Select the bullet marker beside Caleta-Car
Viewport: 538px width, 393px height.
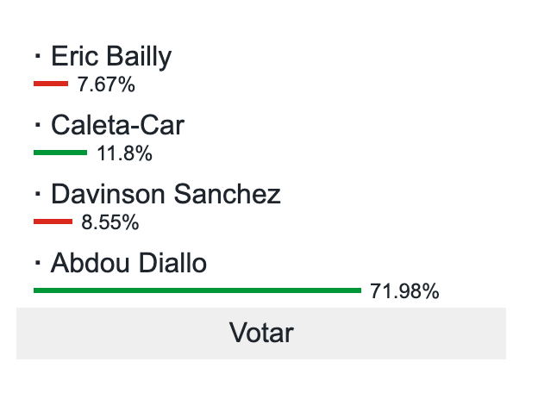(x=38, y=125)
